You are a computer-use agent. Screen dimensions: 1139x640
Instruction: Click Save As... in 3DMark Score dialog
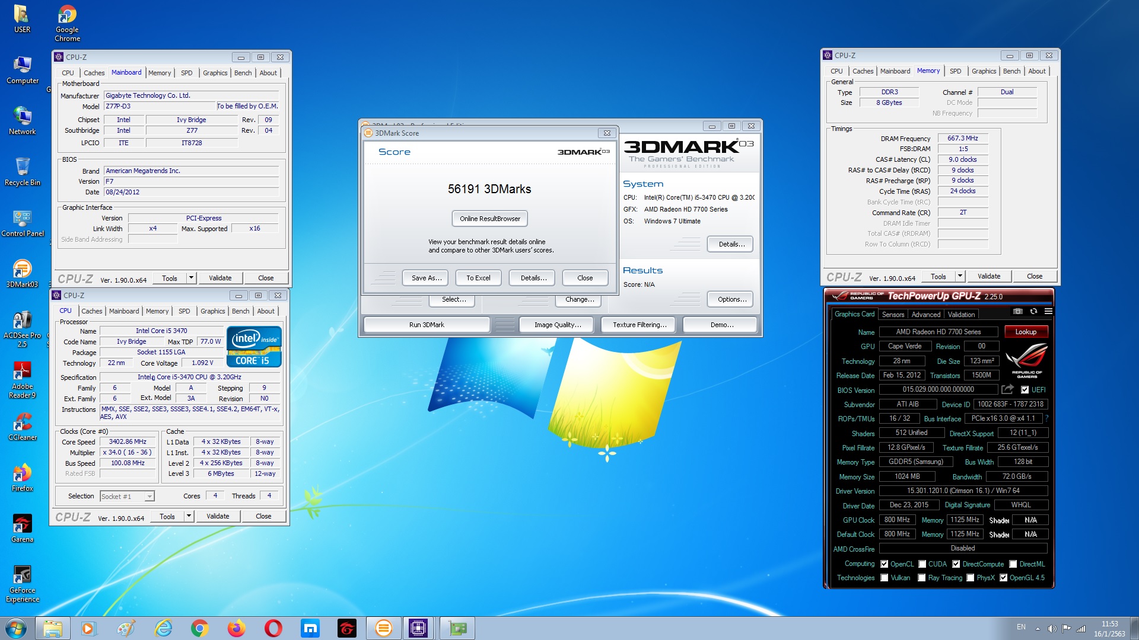(x=427, y=278)
